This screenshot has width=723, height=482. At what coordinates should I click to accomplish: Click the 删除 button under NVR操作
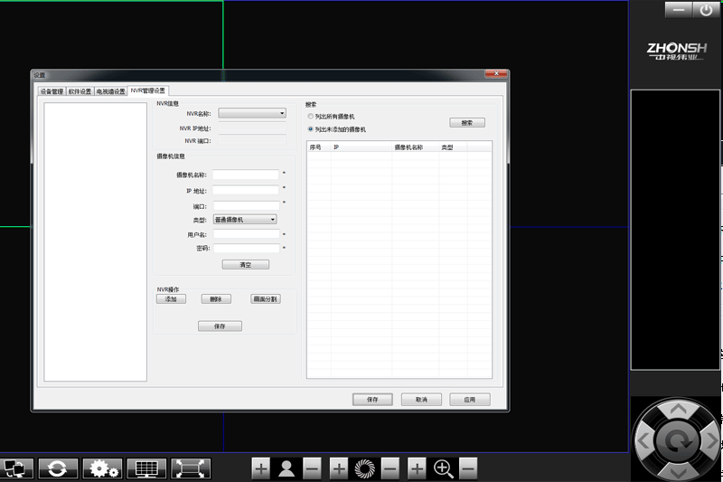pos(216,299)
